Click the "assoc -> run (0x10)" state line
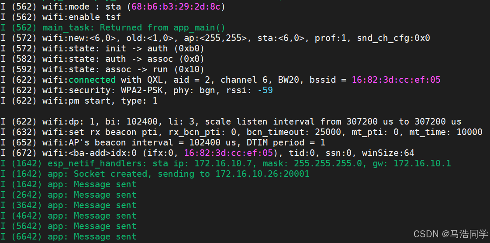The width and height of the screenshot is (490, 243). (x=102, y=70)
